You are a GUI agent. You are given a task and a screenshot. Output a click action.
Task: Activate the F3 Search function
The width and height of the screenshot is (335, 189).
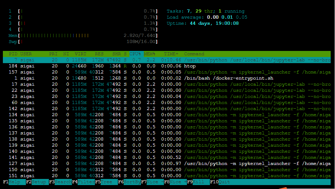point(60,182)
